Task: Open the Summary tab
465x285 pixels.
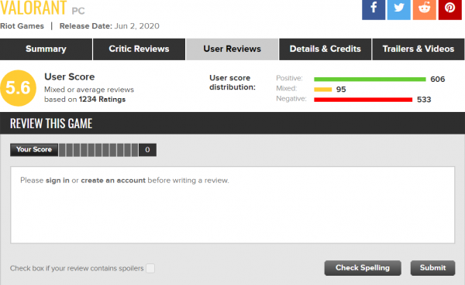Action: point(46,49)
